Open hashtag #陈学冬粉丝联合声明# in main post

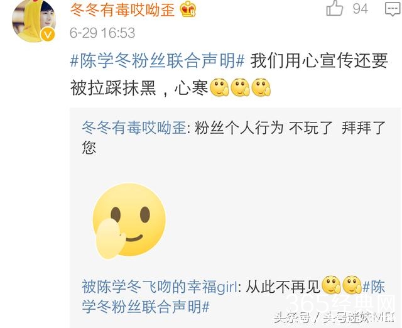tap(158, 61)
